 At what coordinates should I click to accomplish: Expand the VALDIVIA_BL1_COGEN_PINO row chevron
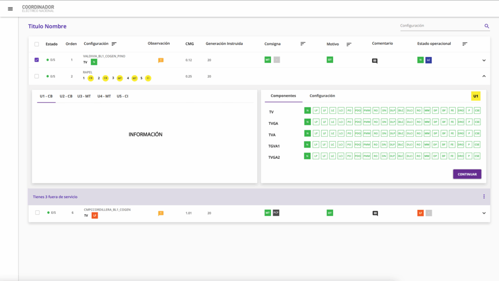[484, 60]
